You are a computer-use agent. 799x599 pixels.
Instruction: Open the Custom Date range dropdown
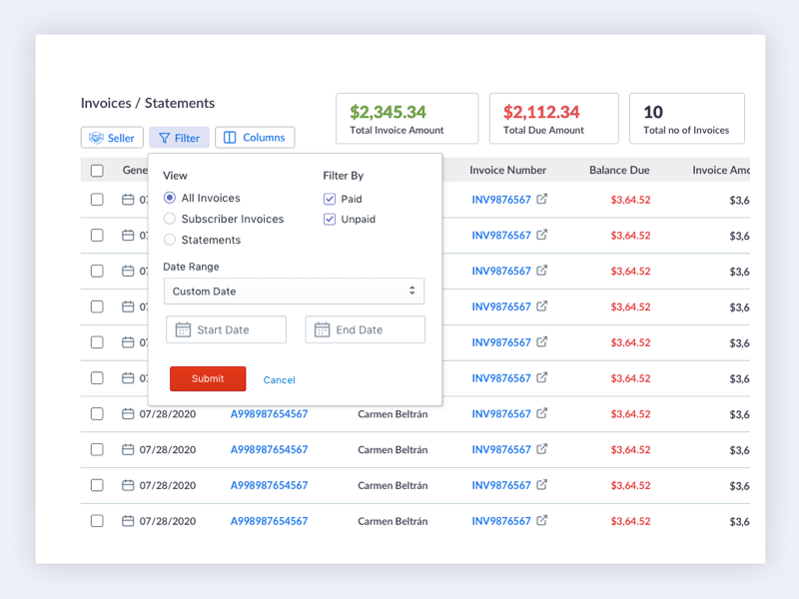pos(294,291)
